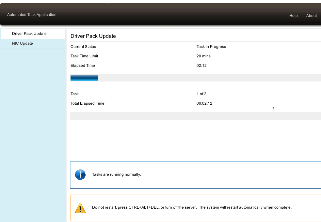Click the 00:02:12 total elapsed time value
Viewport: 321px width, 222px height.
pos(204,103)
